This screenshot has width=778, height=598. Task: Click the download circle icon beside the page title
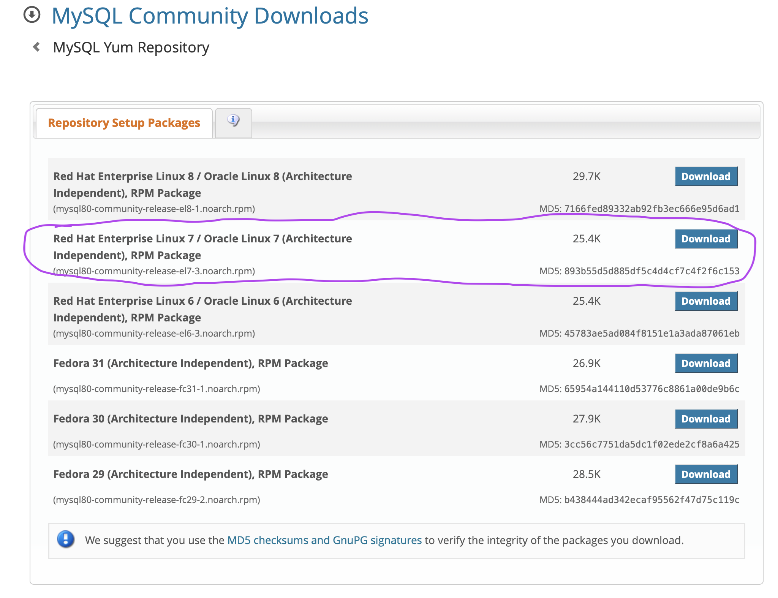tap(32, 15)
